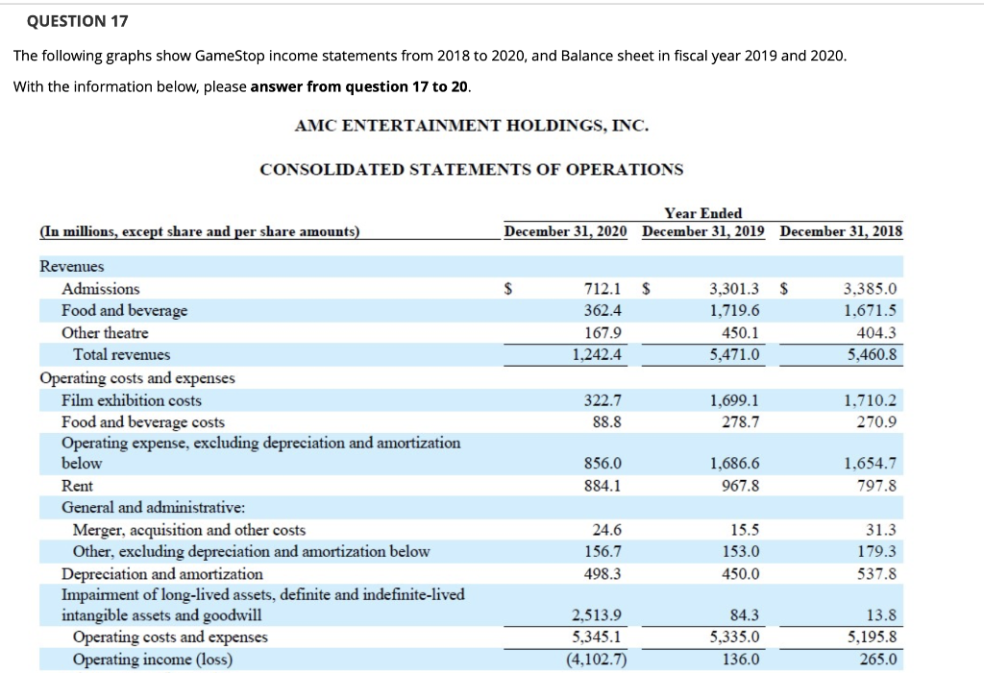Viewport: 984px width, 673px height.
Task: Click the 'In millions, except share' note
Action: [200, 231]
